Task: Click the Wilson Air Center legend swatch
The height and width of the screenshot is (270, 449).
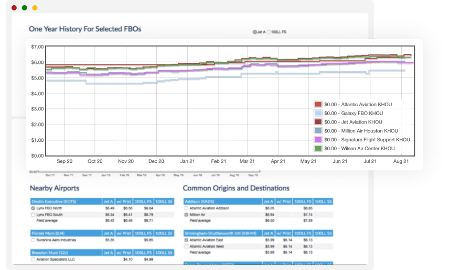Action: coord(318,149)
